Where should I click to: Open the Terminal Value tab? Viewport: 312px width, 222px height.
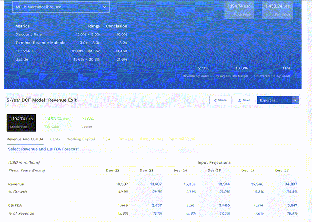click(182, 139)
